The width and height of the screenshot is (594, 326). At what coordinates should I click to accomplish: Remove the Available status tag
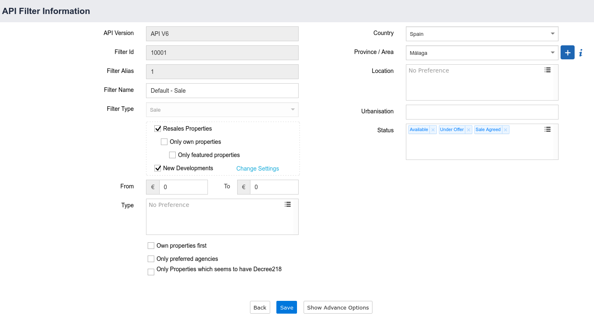click(433, 129)
